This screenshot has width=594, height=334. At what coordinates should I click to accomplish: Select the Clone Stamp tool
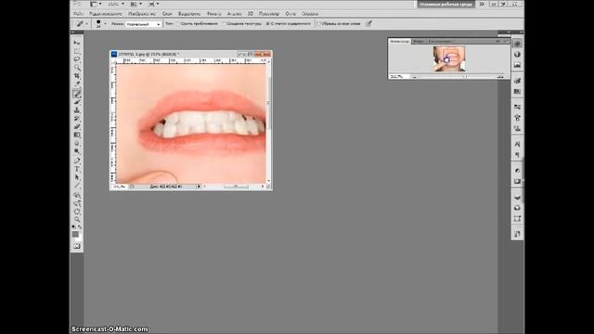(77, 110)
